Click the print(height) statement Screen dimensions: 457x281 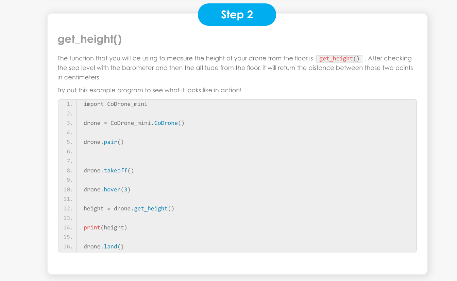[105, 227]
